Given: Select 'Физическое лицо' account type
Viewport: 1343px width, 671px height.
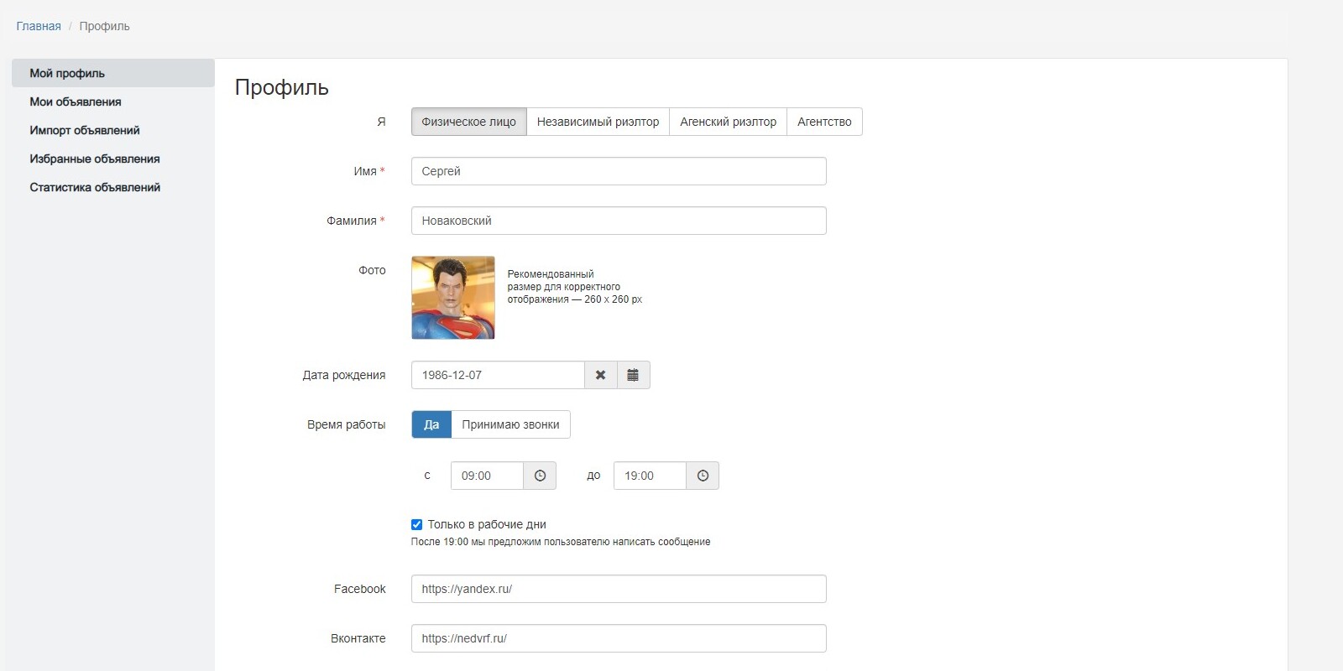Looking at the screenshot, I should click(x=468, y=122).
